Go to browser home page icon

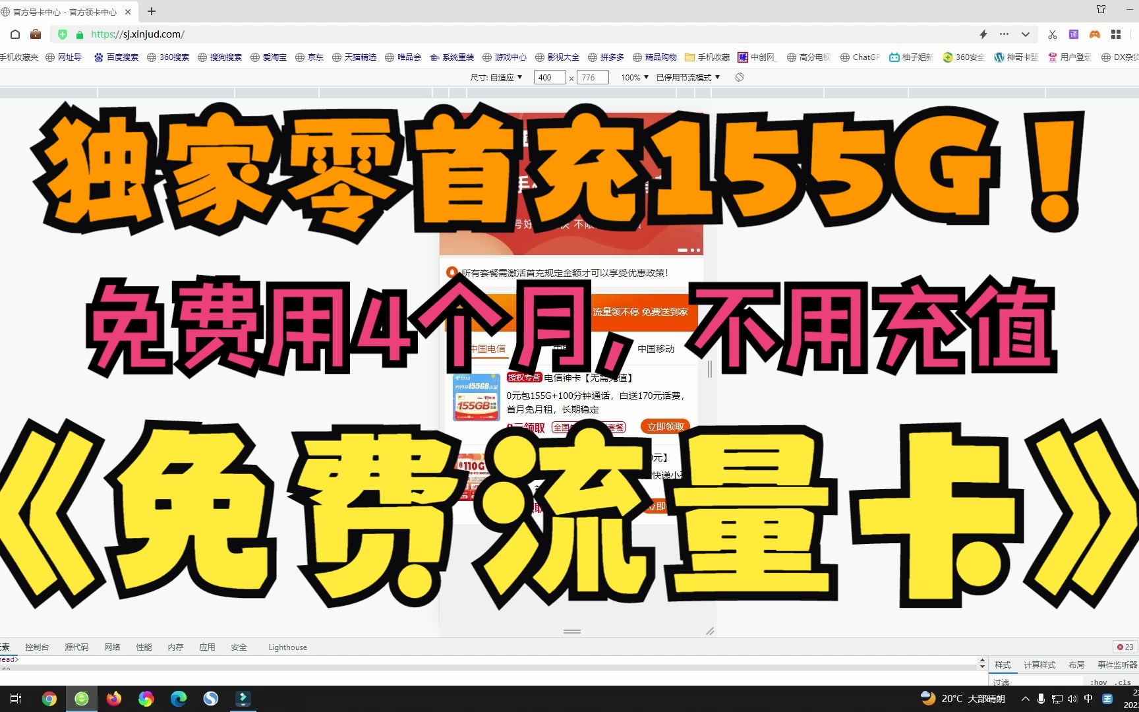[15, 34]
